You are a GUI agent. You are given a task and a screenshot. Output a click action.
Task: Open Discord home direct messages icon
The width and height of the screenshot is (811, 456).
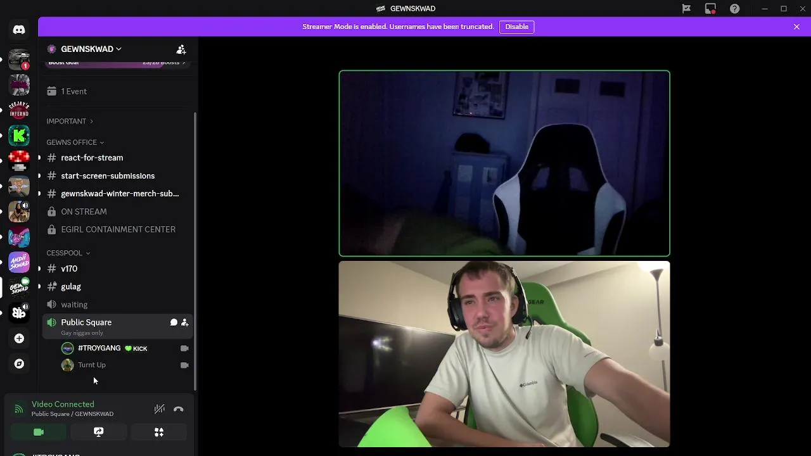point(19,30)
